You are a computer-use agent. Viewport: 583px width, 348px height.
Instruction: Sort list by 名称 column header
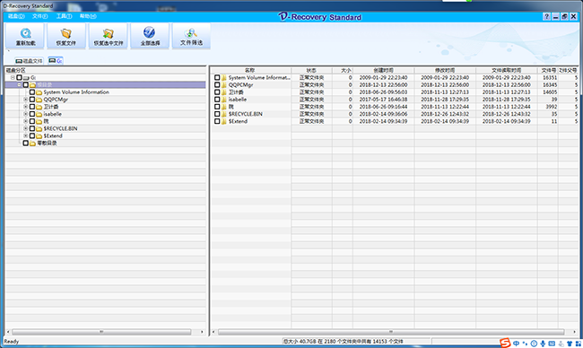tap(250, 70)
